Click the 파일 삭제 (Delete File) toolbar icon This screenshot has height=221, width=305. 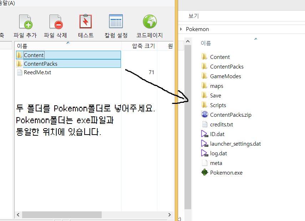tap(55, 21)
